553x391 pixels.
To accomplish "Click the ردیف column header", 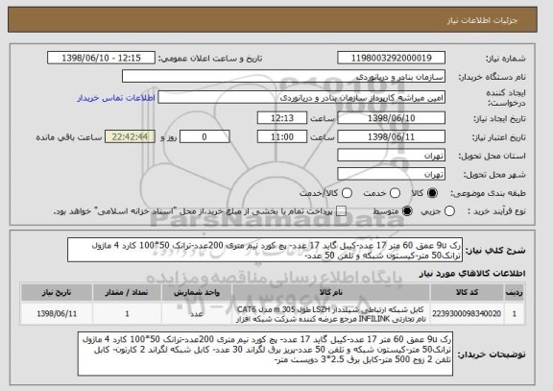I will click(x=515, y=292).
